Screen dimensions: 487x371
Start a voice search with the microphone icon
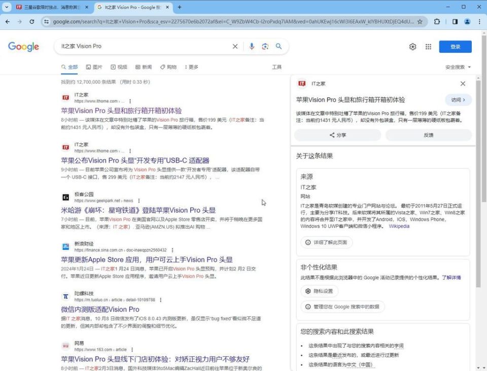tap(252, 46)
